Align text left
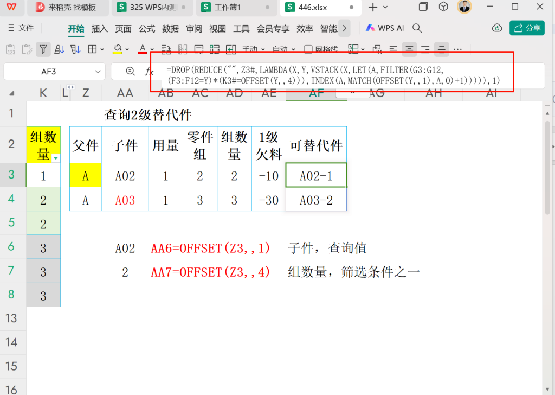555x395 pixels. (393, 49)
